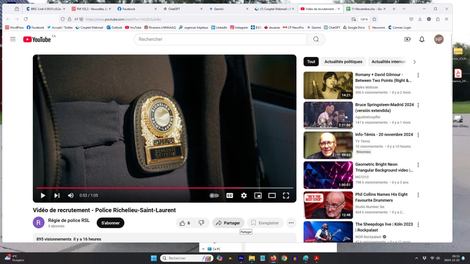
Task: Toggle closed captions on the video
Action: tap(229, 196)
